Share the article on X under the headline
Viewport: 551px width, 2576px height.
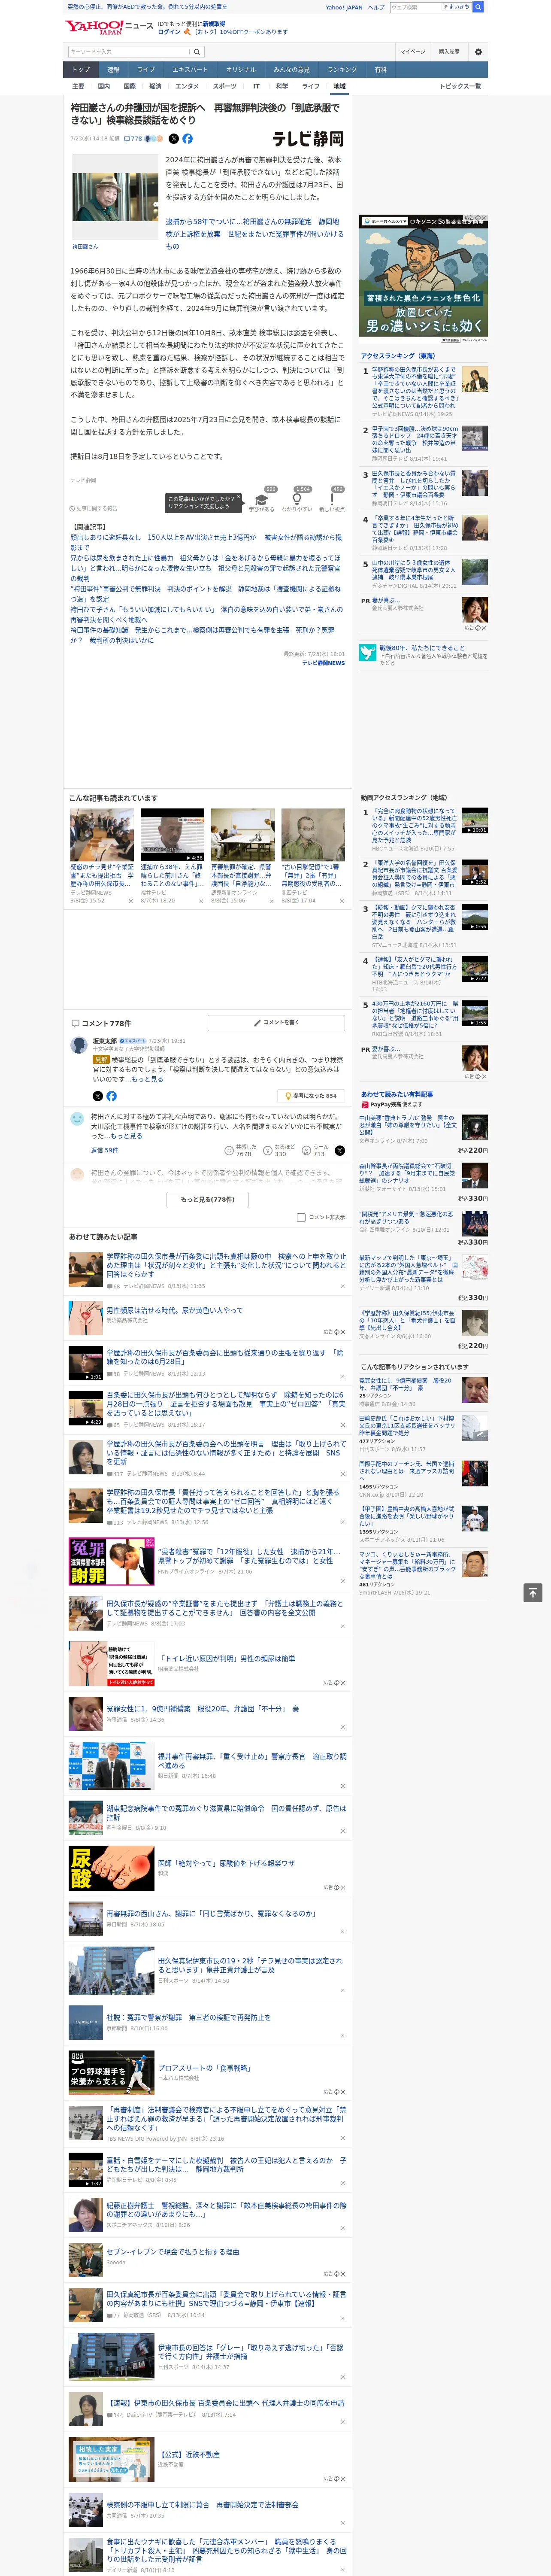[174, 139]
